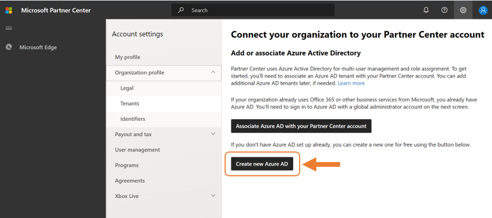The width and height of the screenshot is (492, 218).
Task: Click Associate Azure AD with your Partner Center account
Action: tap(301, 126)
